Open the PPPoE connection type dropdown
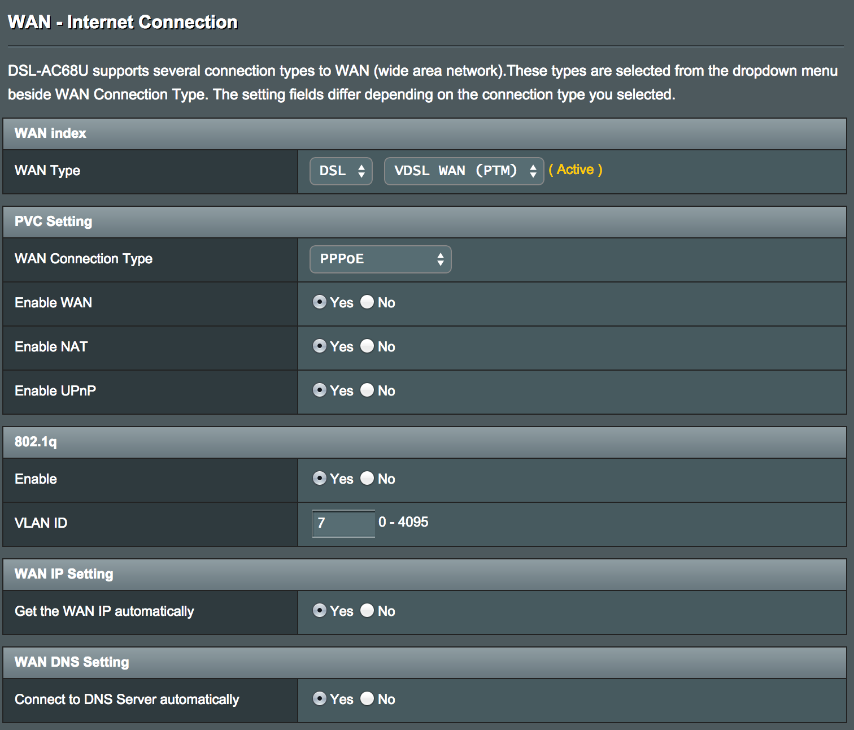This screenshot has height=730, width=854. tap(380, 259)
